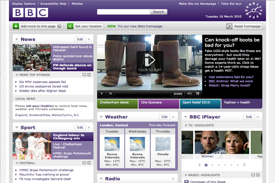Open Six MPs' expenses appeals fail story
The image size is (275, 183).
(42, 82)
